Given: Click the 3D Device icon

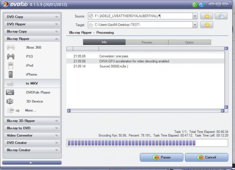Looking at the screenshot, I should point(10,101).
